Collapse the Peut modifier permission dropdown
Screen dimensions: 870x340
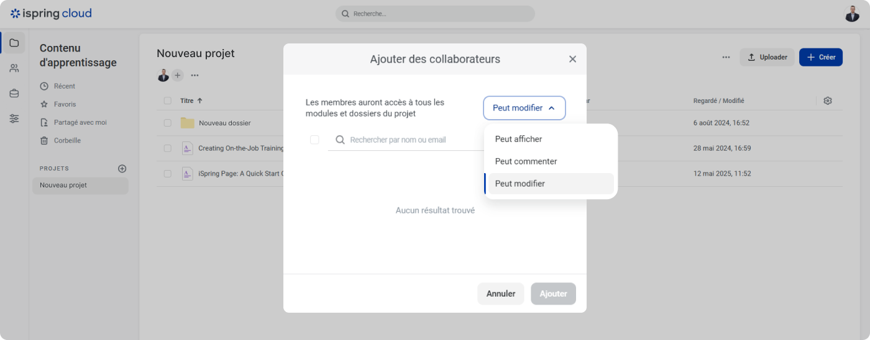point(524,108)
